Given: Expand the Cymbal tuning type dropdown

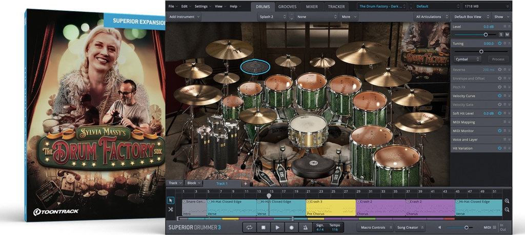Looking at the screenshot, I should tap(467, 59).
